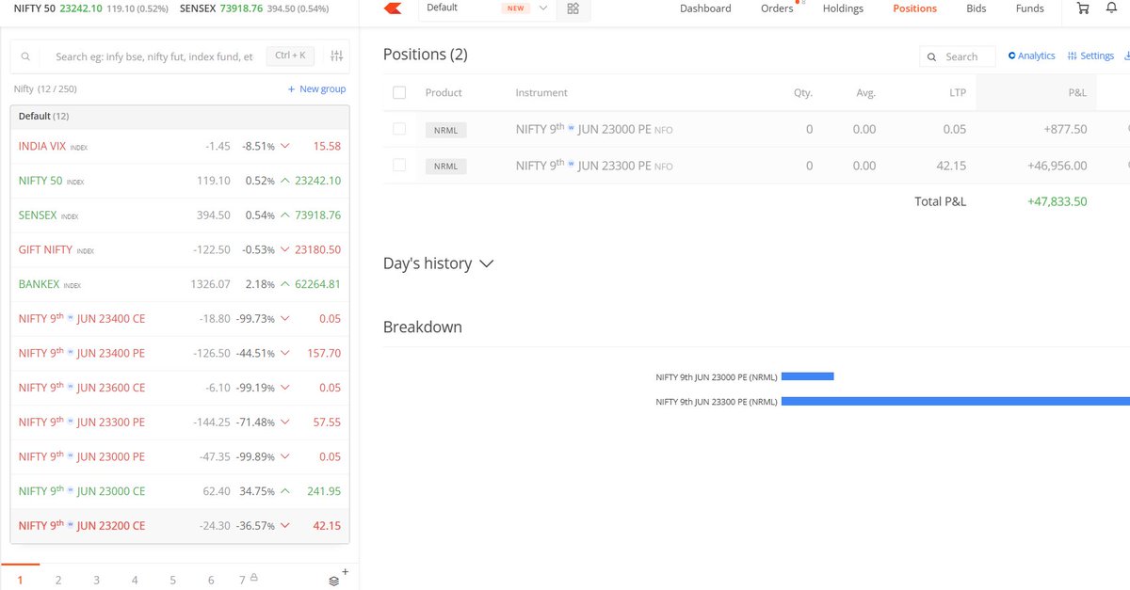This screenshot has height=590, width=1130.
Task: Open the Default profile dropdown
Action: [486, 8]
